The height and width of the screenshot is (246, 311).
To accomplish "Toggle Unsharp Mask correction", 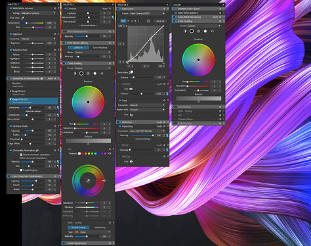I will pyautogui.click(x=10, y=126).
